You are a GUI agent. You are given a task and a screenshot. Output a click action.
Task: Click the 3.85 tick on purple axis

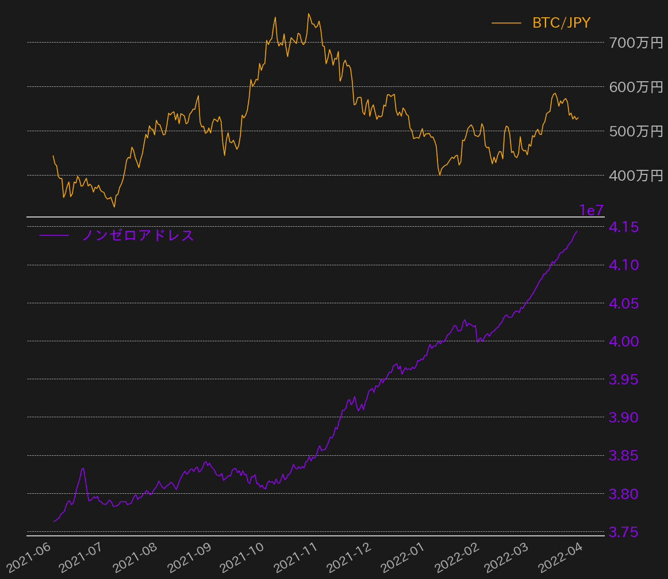(x=624, y=456)
